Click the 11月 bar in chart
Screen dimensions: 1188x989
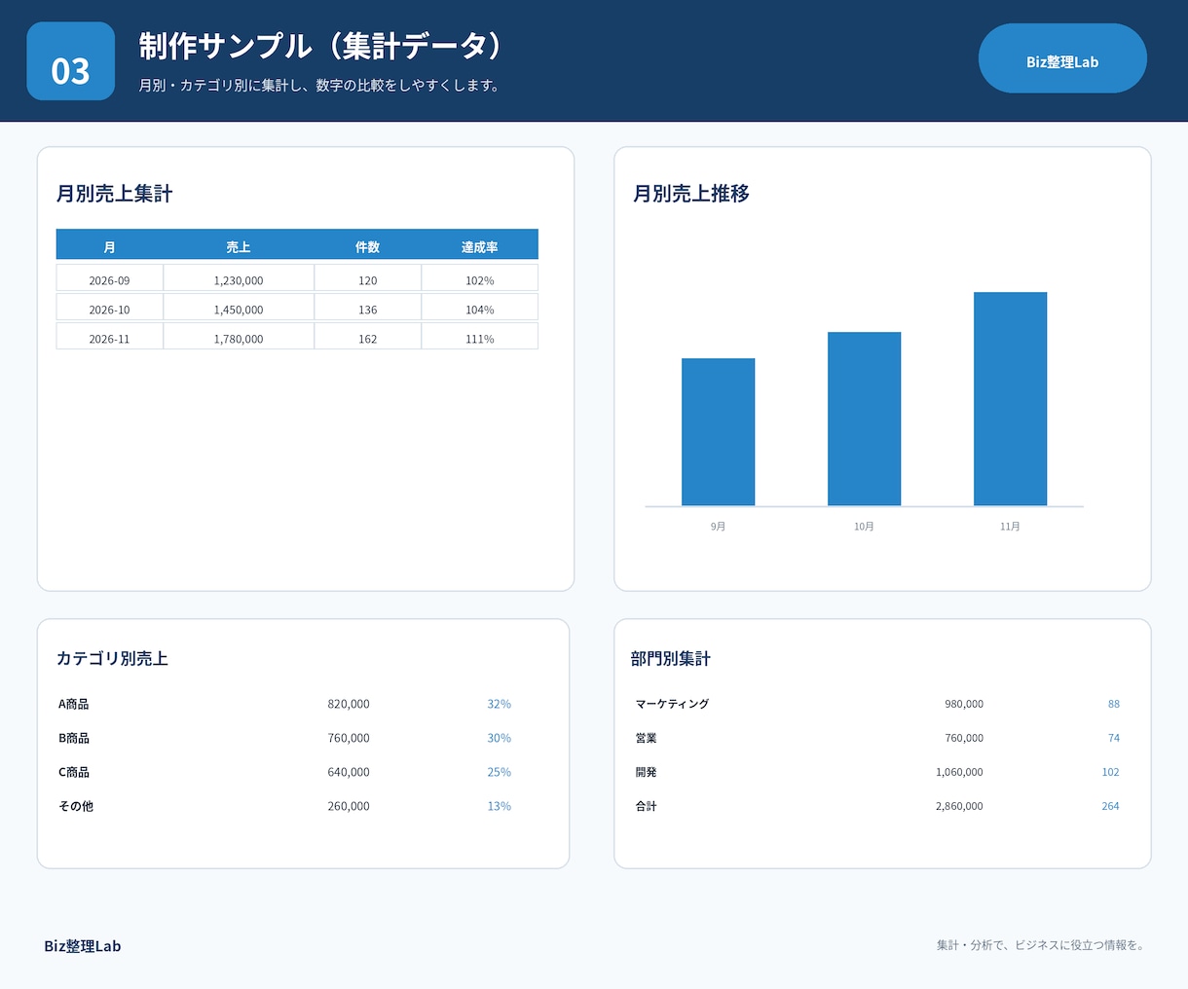[1010, 399]
